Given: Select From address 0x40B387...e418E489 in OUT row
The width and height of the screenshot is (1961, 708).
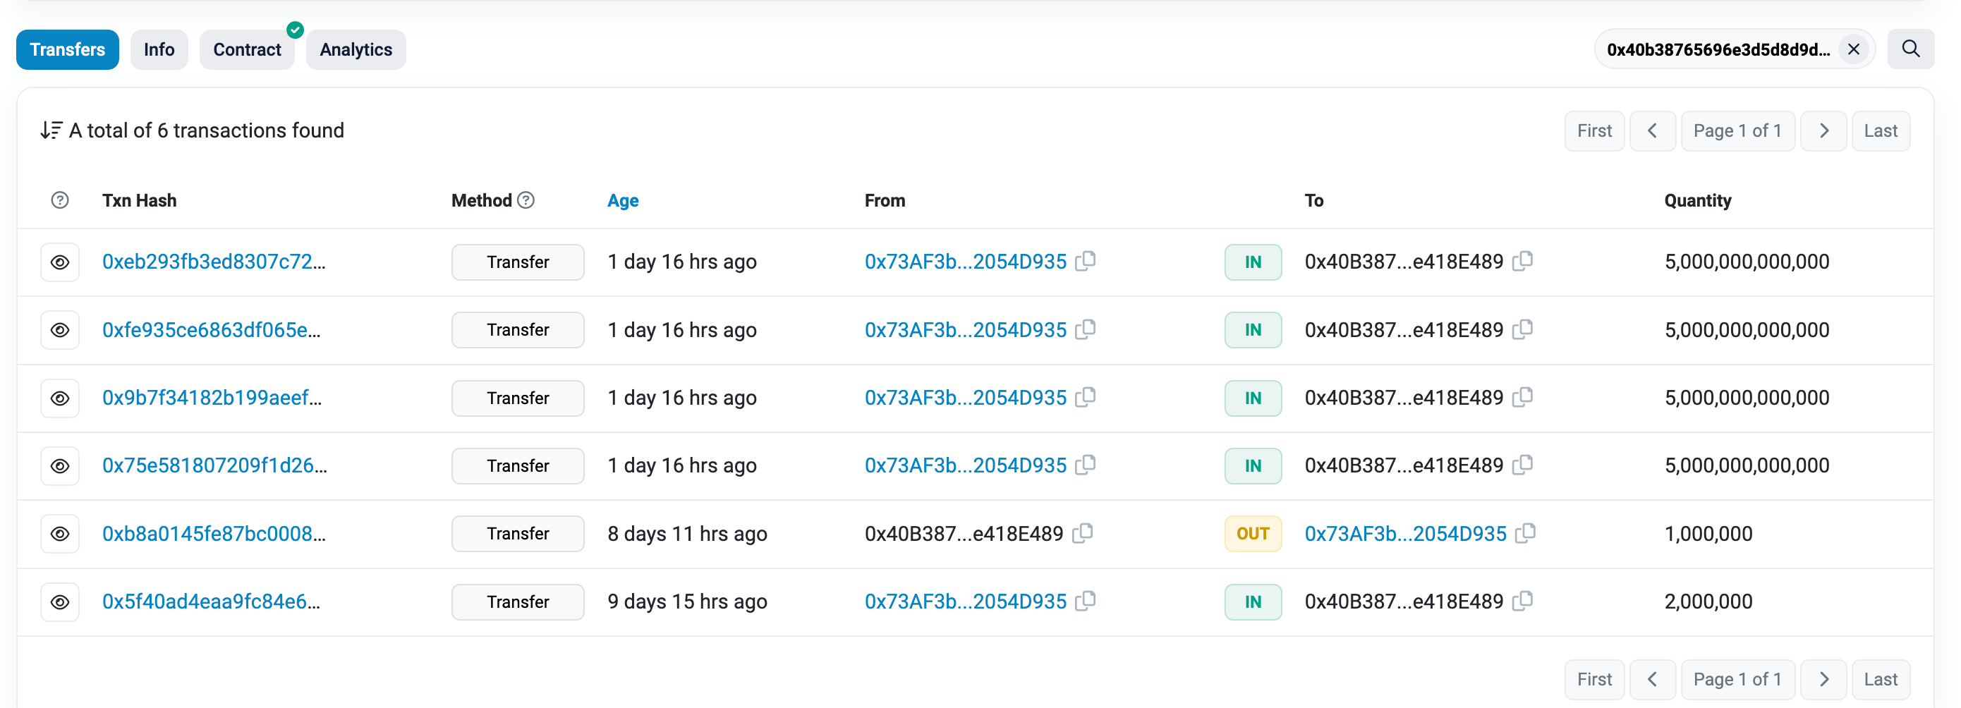Looking at the screenshot, I should pyautogui.click(x=964, y=534).
